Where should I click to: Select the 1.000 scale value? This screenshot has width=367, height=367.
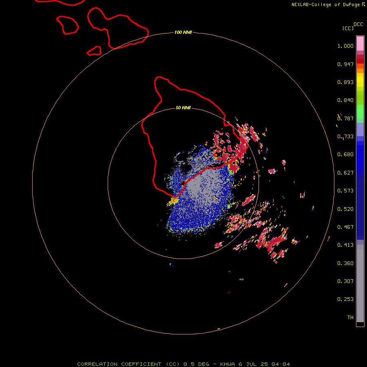click(x=345, y=46)
